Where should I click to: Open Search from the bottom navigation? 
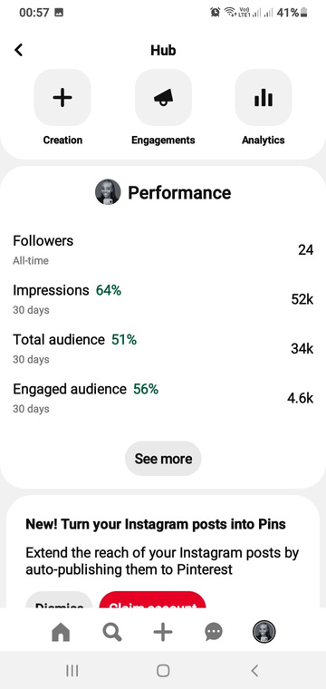coord(112,632)
